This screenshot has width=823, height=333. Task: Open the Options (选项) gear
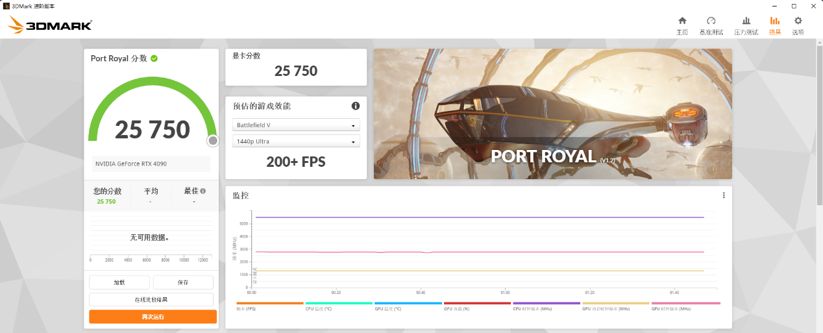point(798,25)
